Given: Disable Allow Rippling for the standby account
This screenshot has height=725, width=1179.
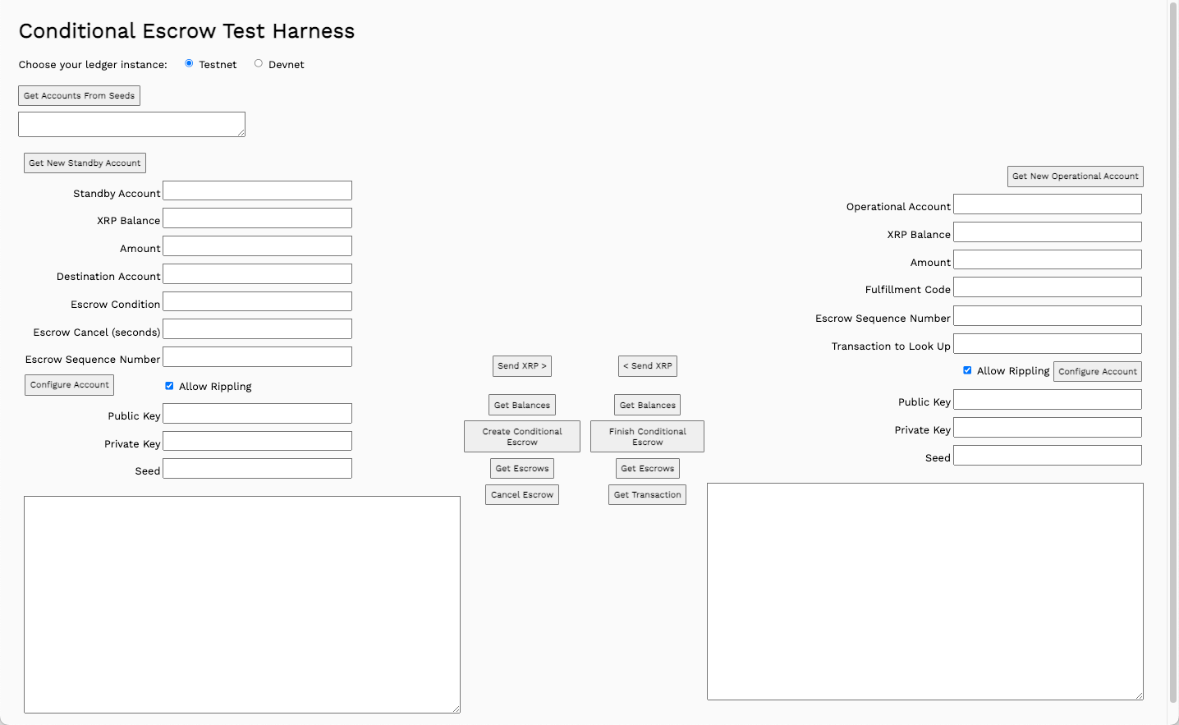Looking at the screenshot, I should click(x=169, y=386).
